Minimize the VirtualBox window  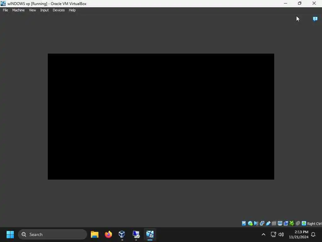[286, 3]
